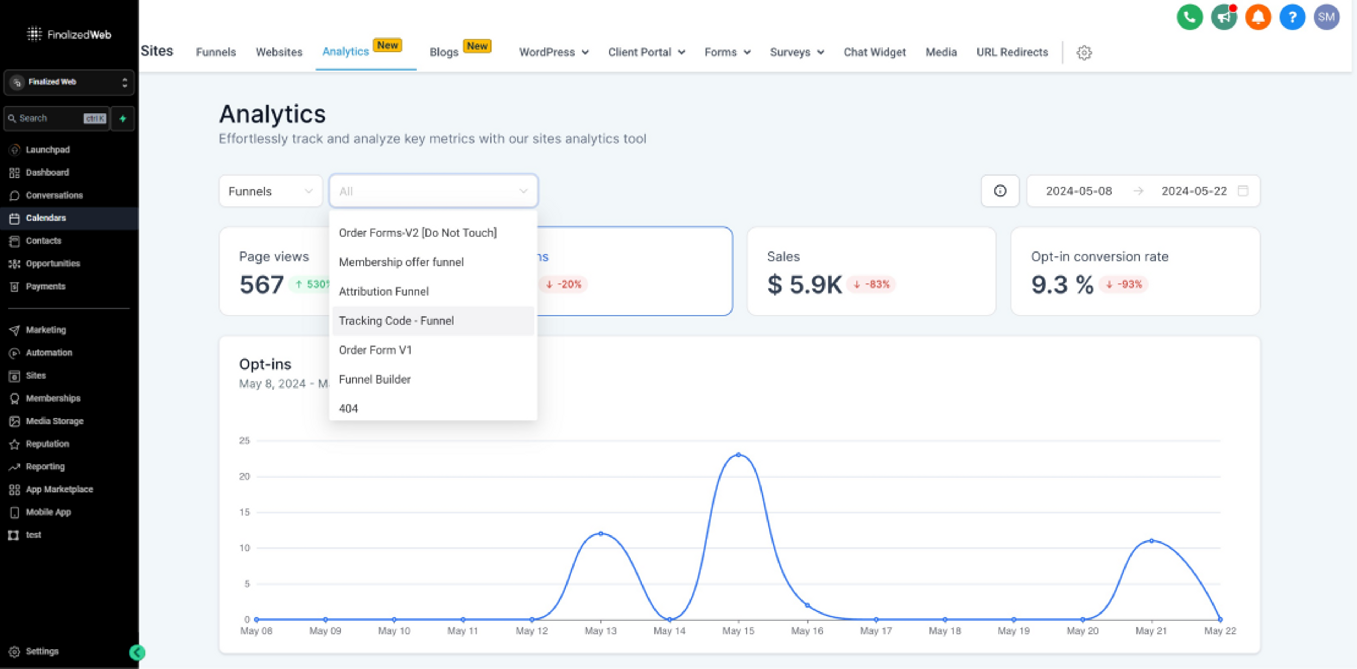Open the Sites settings gear icon

point(1083,53)
